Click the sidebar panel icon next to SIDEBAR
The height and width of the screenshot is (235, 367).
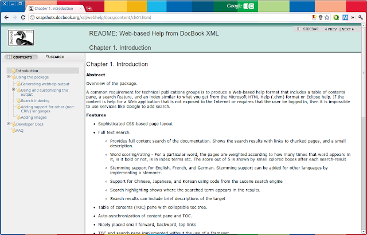pyautogui.click(x=299, y=29)
